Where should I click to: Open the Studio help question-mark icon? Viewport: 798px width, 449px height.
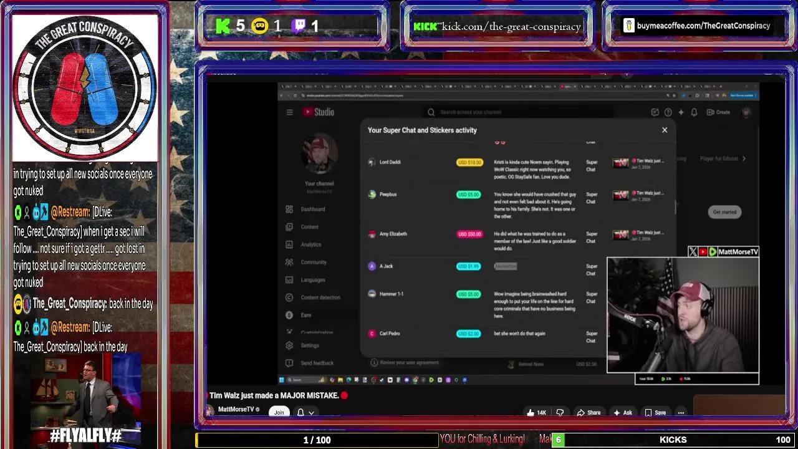tap(668, 112)
